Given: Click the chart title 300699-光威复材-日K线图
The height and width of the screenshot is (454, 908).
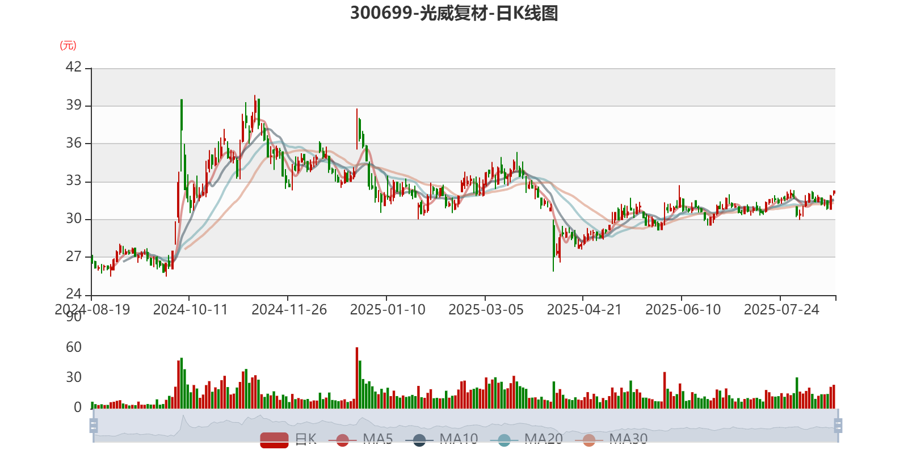Looking at the screenshot, I should [454, 12].
